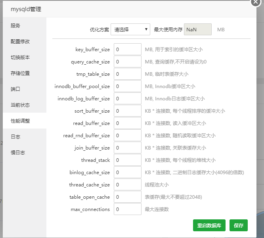Select the read_rnd_buffer_size input
Image resolution: width=264 pixels, height=238 pixels.
pos(128,135)
